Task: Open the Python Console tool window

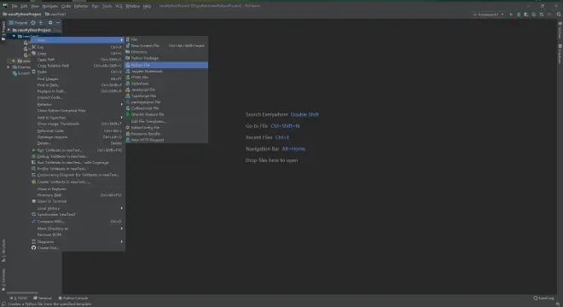Action: pyautogui.click(x=73, y=298)
